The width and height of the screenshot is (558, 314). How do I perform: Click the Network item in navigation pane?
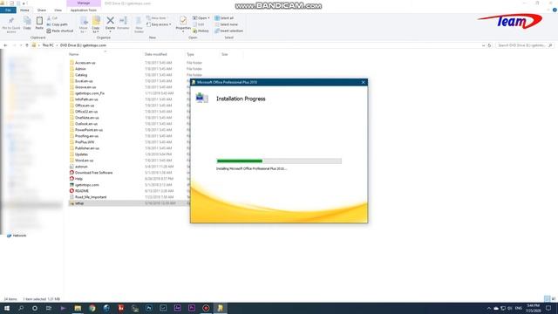coord(19,235)
